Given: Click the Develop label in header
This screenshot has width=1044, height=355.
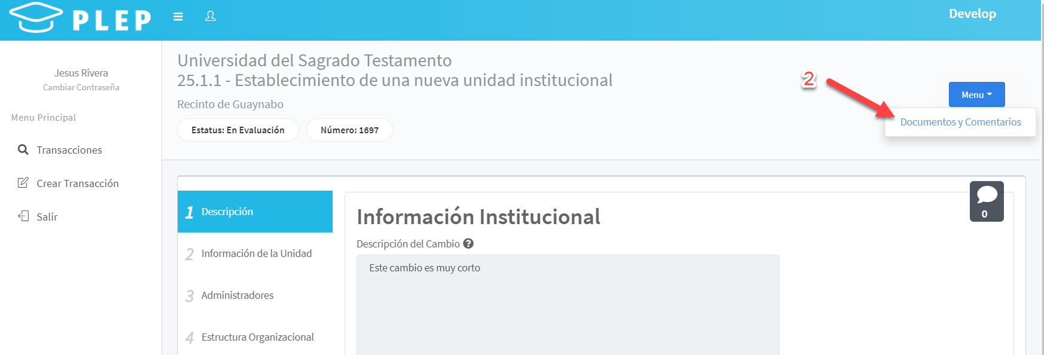Looking at the screenshot, I should (x=972, y=14).
